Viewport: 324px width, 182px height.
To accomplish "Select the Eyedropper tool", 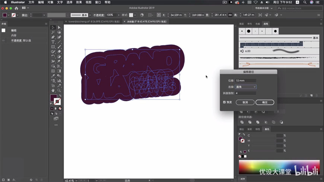I will point(53,76).
